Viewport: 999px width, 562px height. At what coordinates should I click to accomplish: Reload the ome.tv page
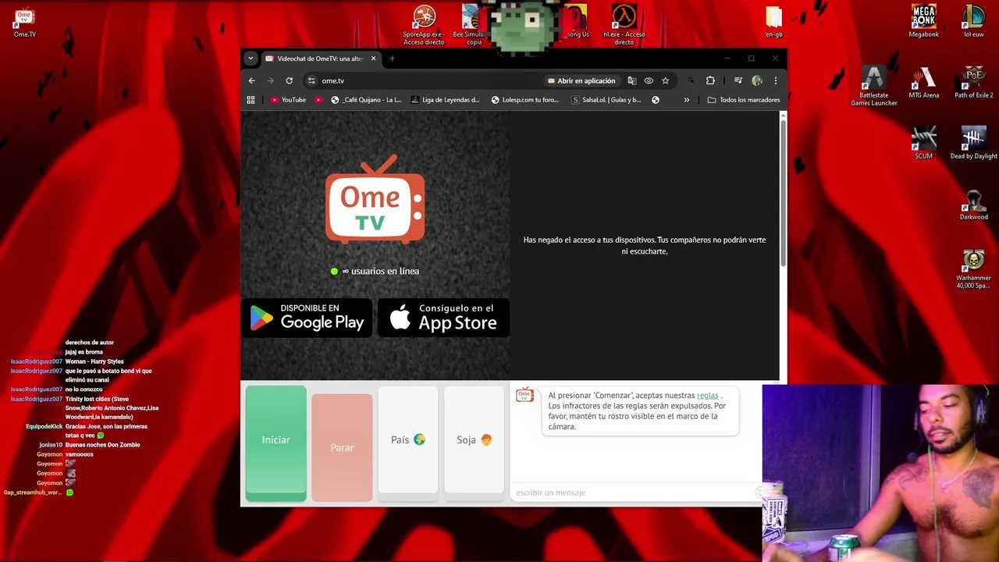point(289,80)
